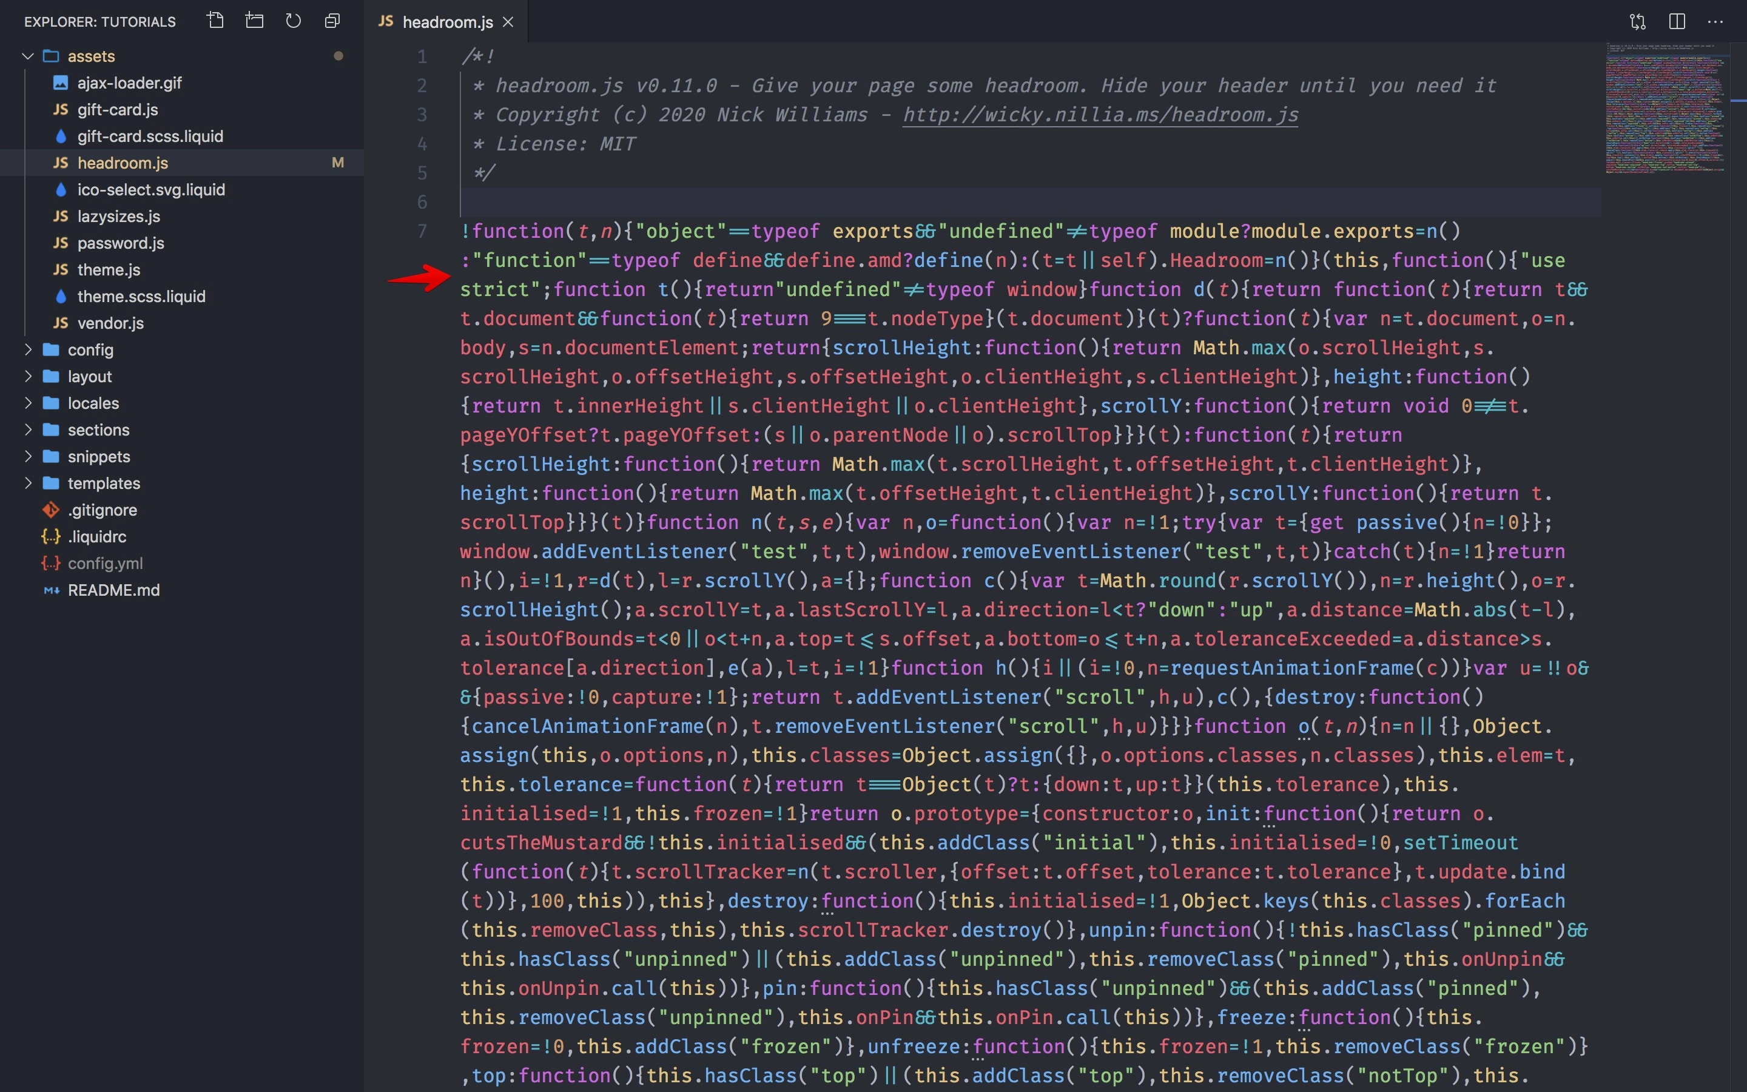Expand the layout folder
The image size is (1747, 1092).
click(28, 376)
